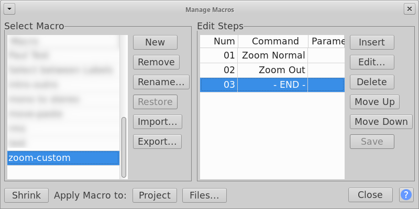
Task: Shrink the Manage Macros dialog
Action: [27, 195]
